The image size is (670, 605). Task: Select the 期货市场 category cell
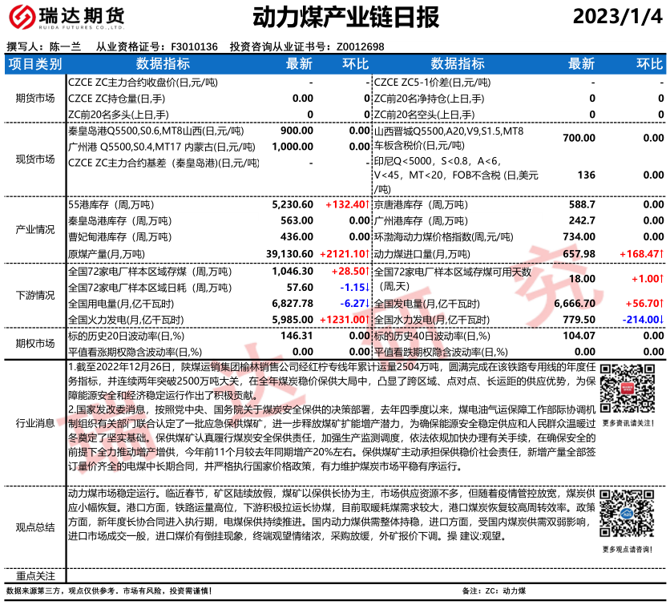point(35,98)
